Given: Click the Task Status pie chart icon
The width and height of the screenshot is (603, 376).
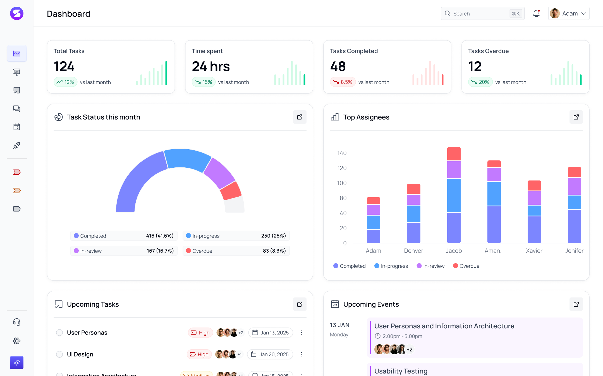Looking at the screenshot, I should tap(58, 117).
